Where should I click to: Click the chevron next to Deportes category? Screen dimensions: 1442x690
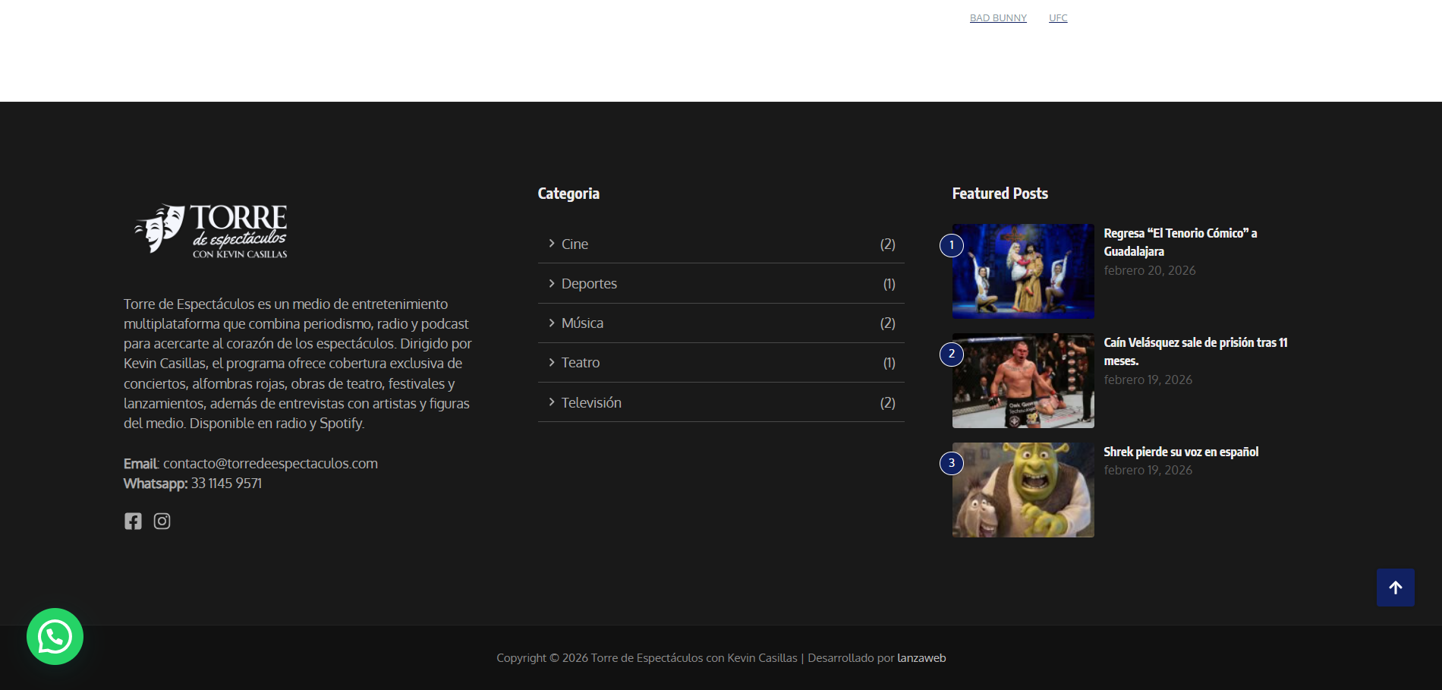pyautogui.click(x=552, y=283)
